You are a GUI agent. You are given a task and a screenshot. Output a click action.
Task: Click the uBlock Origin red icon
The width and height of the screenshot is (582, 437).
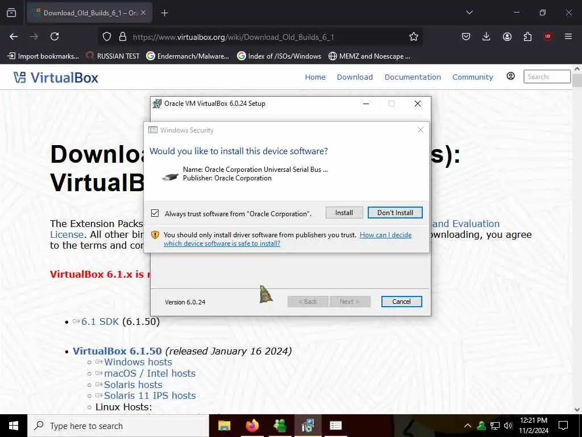(548, 36)
